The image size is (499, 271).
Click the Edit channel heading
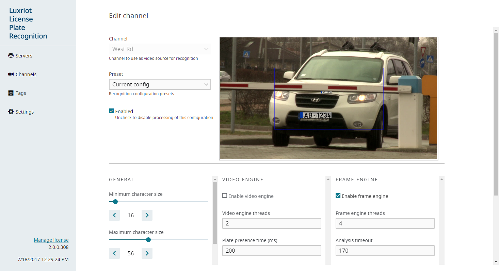click(128, 16)
